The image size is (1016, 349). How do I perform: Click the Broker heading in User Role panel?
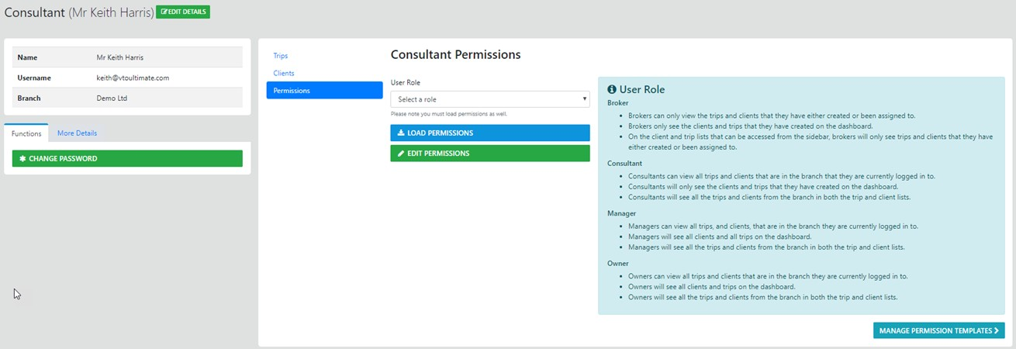point(618,102)
